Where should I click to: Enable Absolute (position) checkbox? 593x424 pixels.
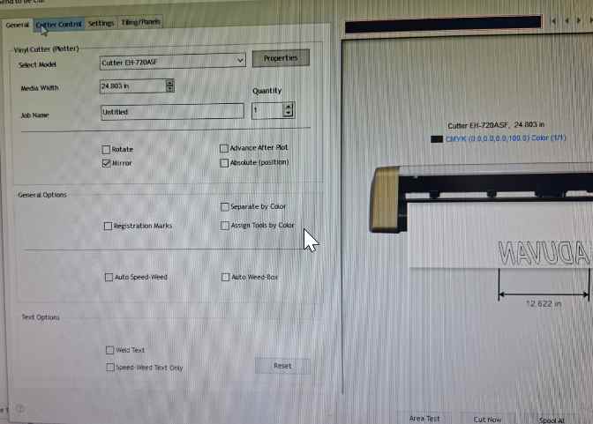[224, 163]
